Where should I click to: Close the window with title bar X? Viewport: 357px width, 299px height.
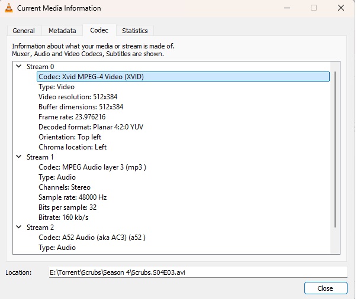click(341, 8)
